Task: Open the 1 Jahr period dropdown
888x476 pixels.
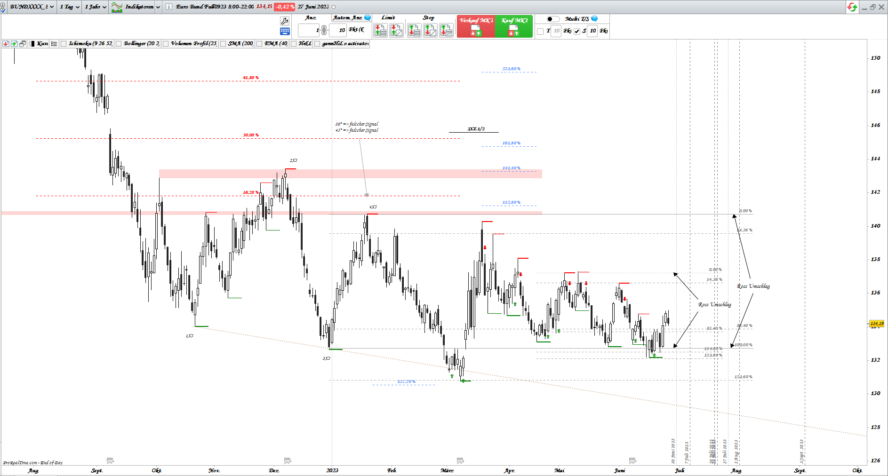Action: pyautogui.click(x=96, y=7)
